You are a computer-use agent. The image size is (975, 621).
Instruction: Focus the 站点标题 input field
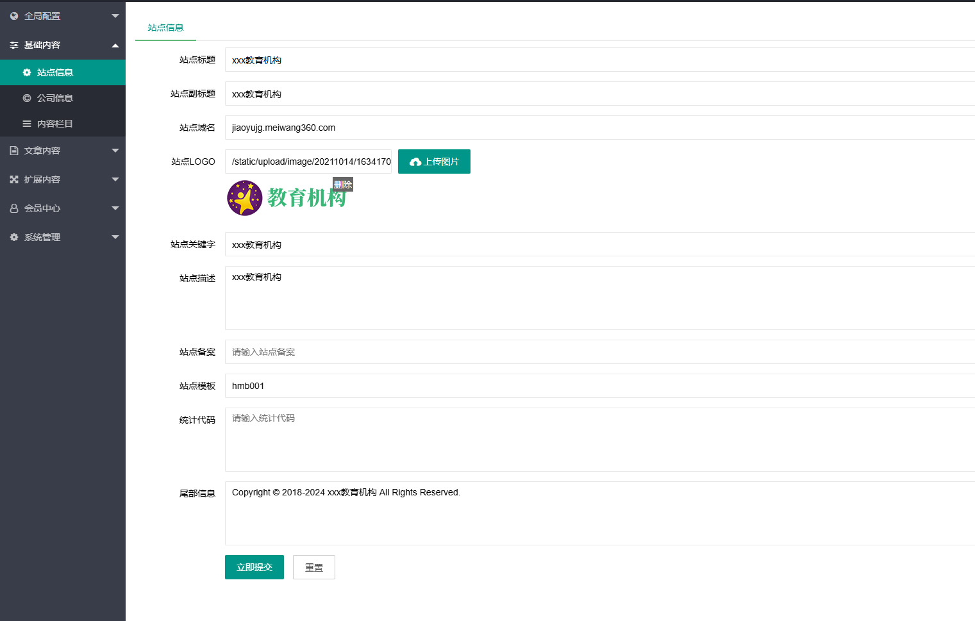click(x=600, y=60)
